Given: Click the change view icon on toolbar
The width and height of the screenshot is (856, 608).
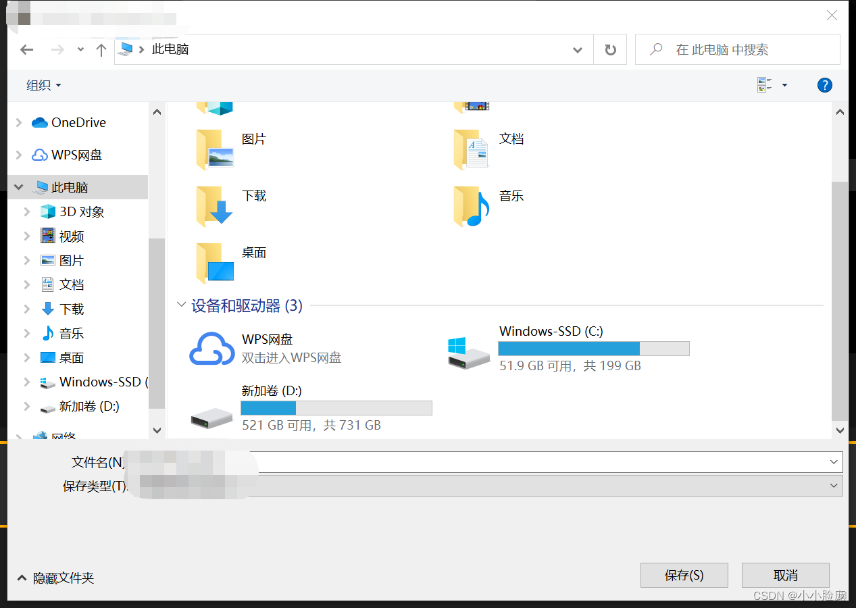Looking at the screenshot, I should coord(764,85).
